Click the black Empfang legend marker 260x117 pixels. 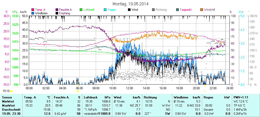(x=57, y=13)
